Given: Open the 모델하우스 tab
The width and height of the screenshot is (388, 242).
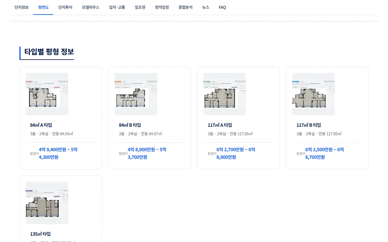Looking at the screenshot, I should pos(91,7).
